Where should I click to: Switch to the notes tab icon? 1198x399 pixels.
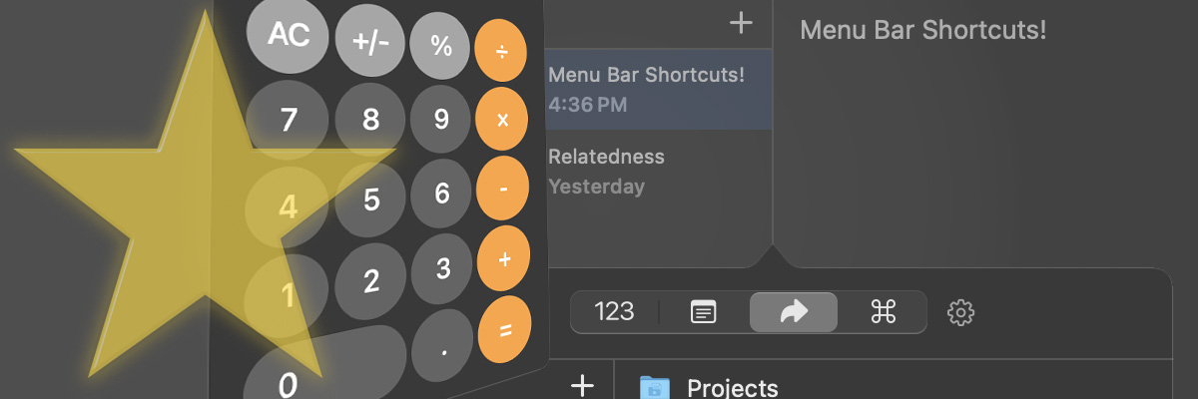(x=704, y=312)
